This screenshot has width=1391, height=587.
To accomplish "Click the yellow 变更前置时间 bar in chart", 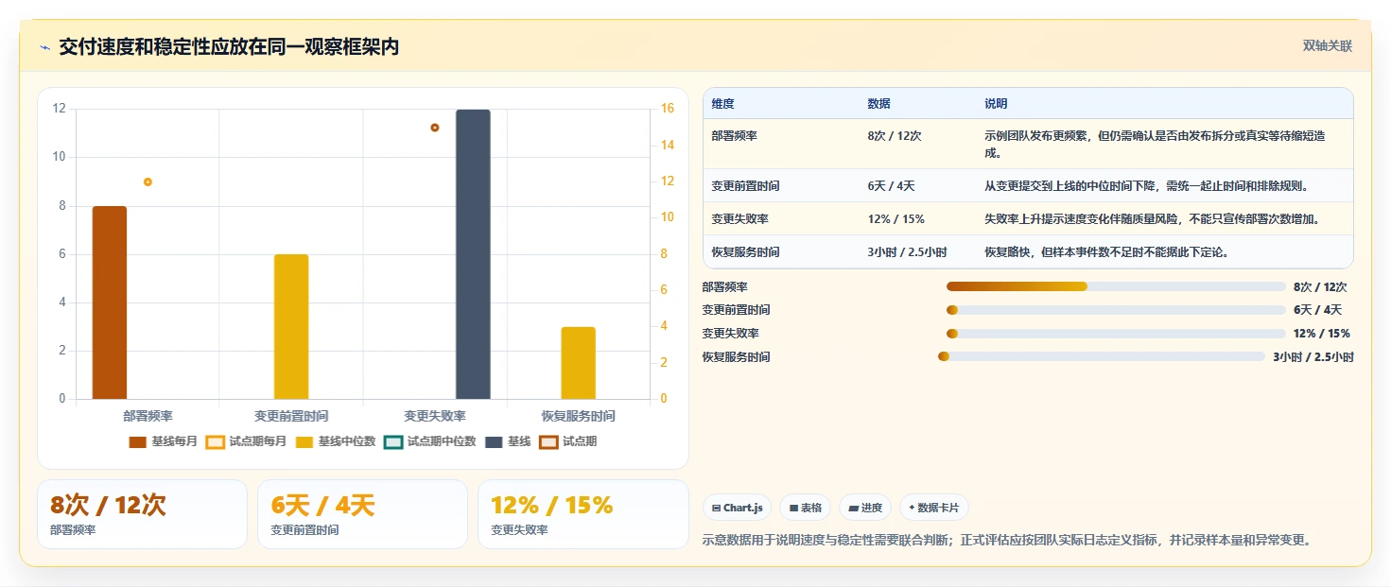I will coord(291,327).
